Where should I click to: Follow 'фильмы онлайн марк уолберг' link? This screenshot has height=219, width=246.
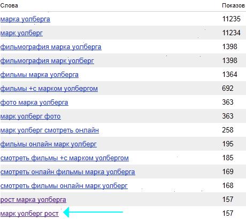(x=49, y=144)
